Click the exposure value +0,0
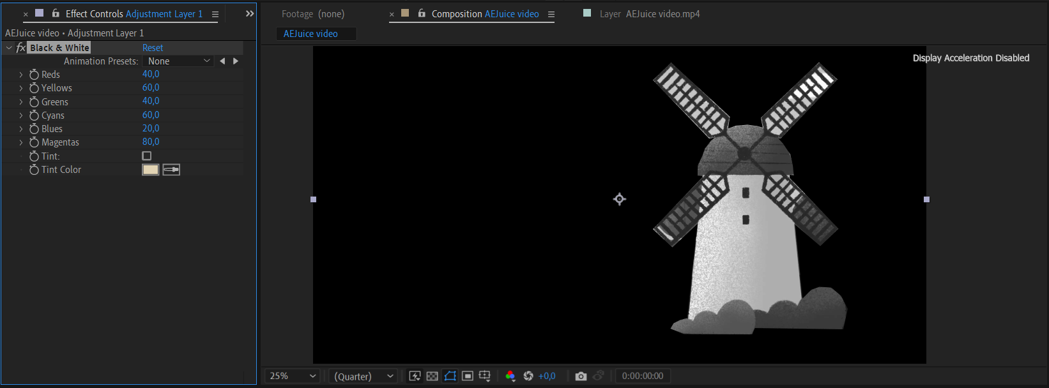The width and height of the screenshot is (1049, 388). tap(547, 376)
